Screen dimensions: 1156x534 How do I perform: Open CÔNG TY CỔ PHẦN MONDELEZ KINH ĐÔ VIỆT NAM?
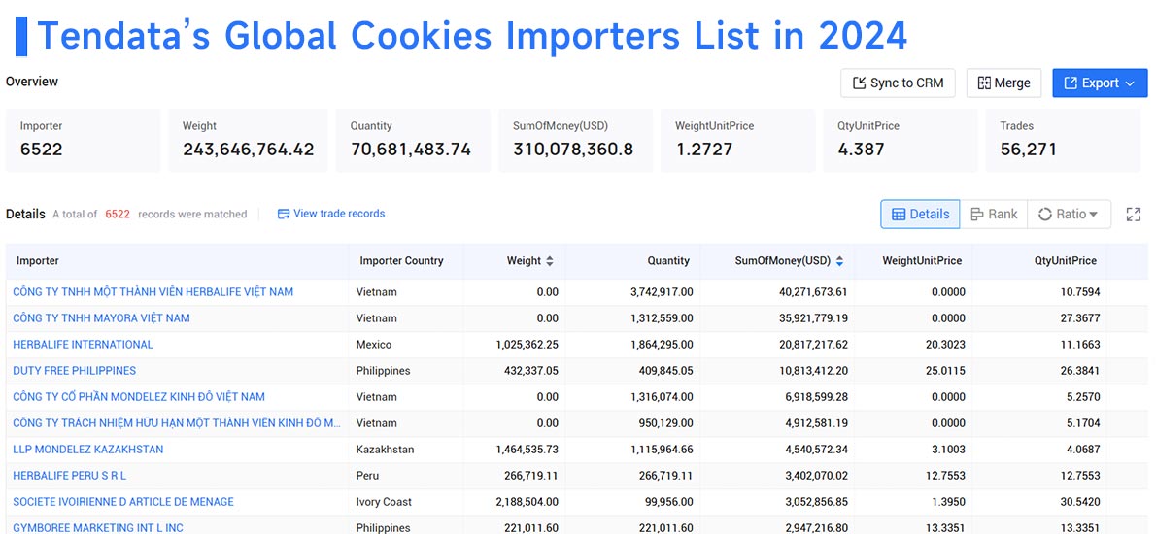tap(139, 397)
